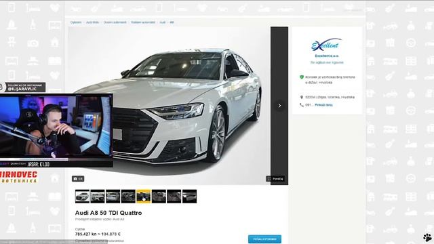Click the dealer address text in Hrvatska
434x244 pixels.
tap(330, 98)
